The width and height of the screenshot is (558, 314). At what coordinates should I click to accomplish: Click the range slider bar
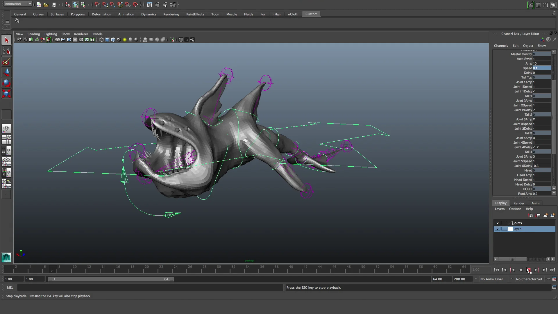pos(111,279)
